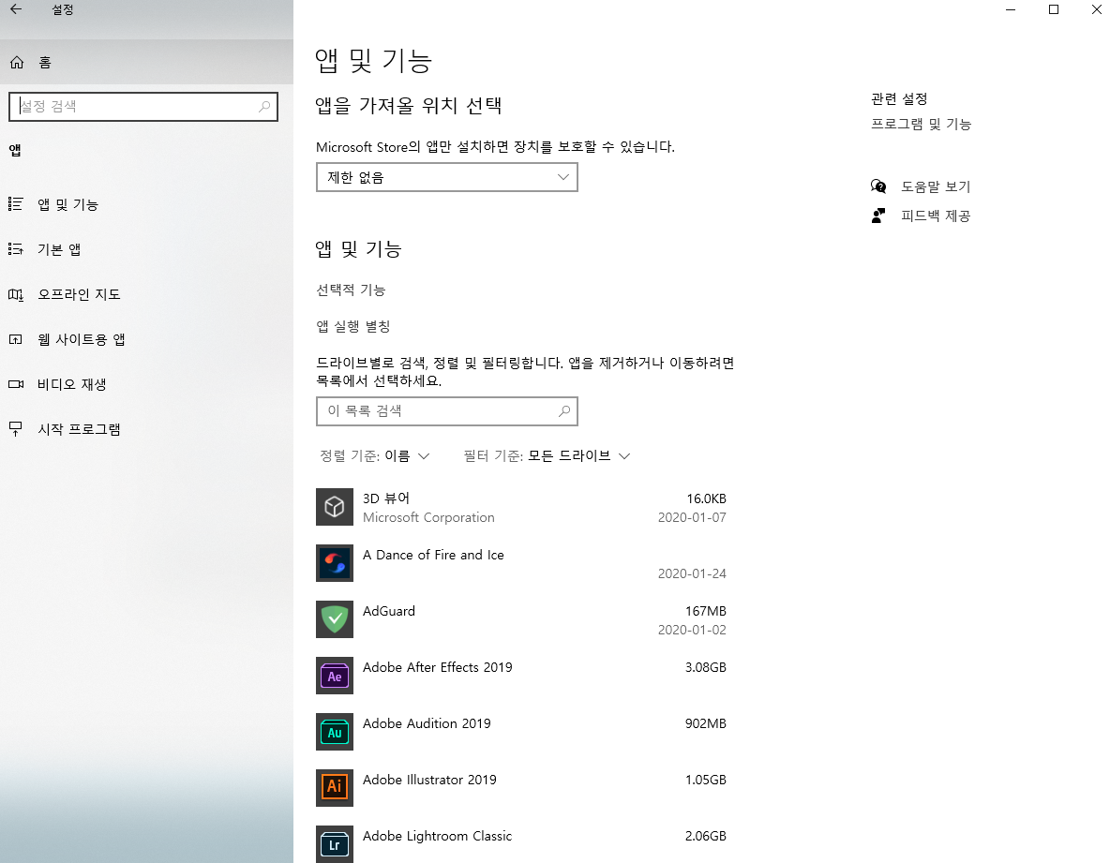Viewport: 1110px width, 863px height.
Task: Open the 앱 실행 별칭 link
Action: point(353,326)
